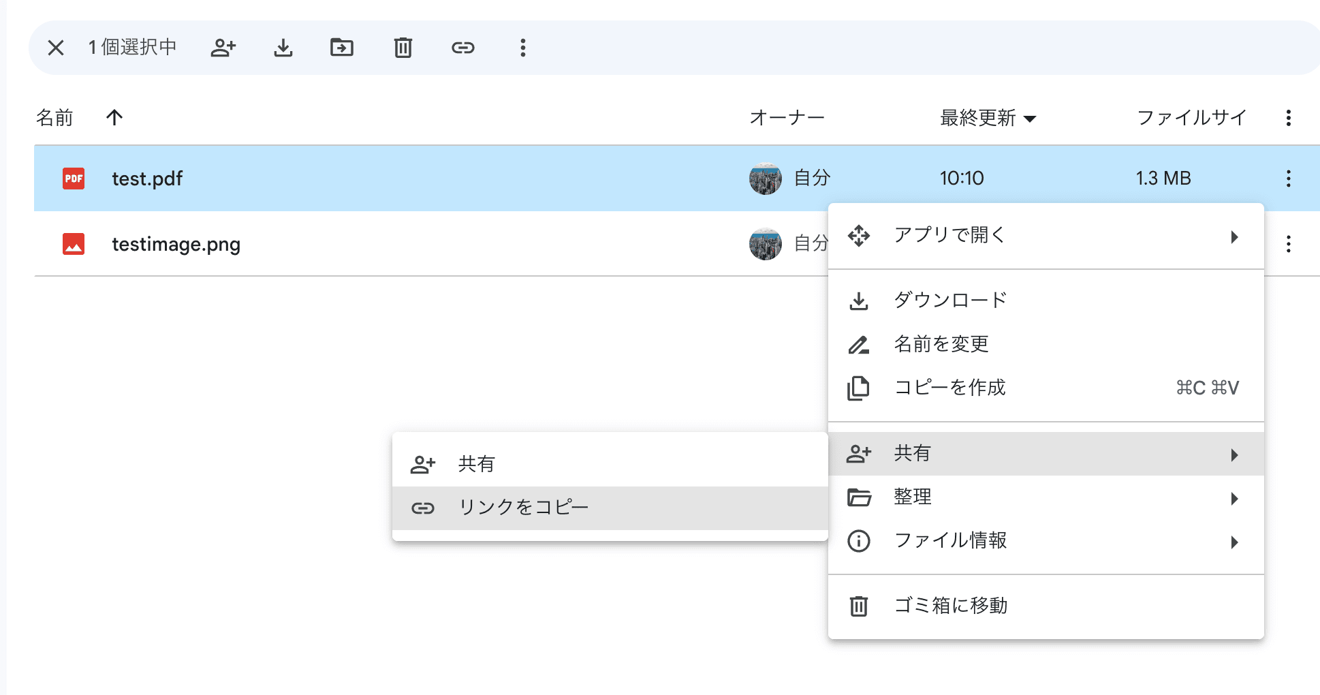Click the move-to-folder icon in toolbar
Image resolution: width=1320 pixels, height=695 pixels.
(342, 48)
